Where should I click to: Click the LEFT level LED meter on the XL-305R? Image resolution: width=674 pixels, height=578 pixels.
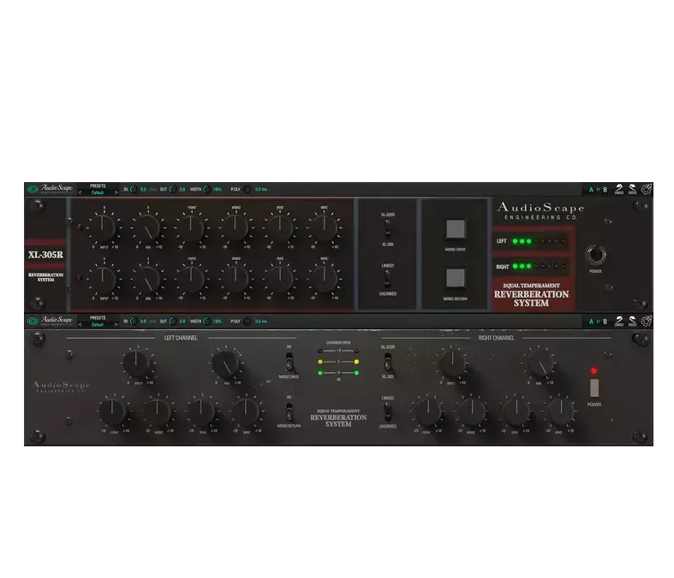click(539, 241)
